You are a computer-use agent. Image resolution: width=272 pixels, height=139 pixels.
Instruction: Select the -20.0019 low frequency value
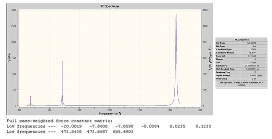point(71,126)
